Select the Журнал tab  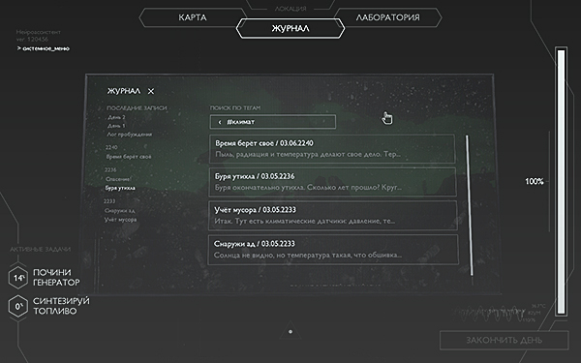(290, 28)
